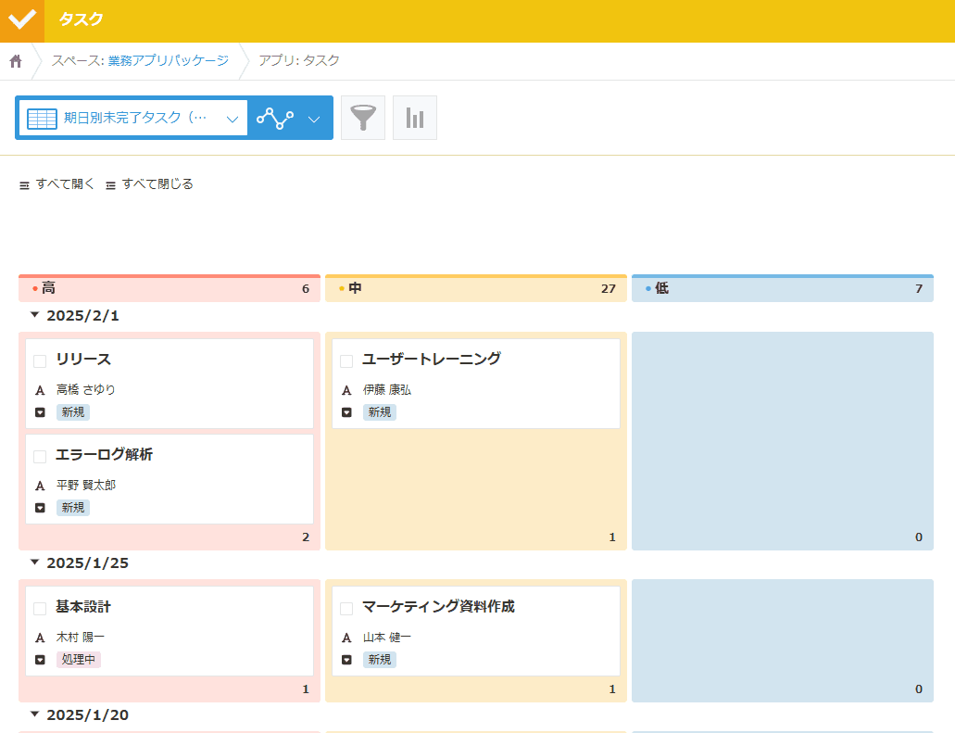Click the assignee icon beside 伊藤 康弘
This screenshot has width=955, height=733.
[346, 390]
